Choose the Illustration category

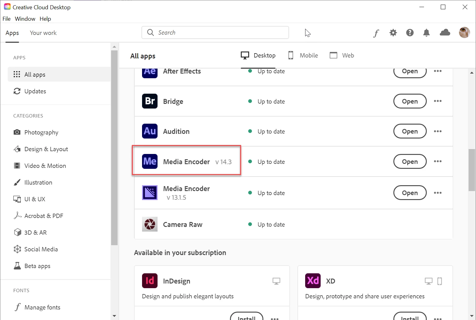33,182
